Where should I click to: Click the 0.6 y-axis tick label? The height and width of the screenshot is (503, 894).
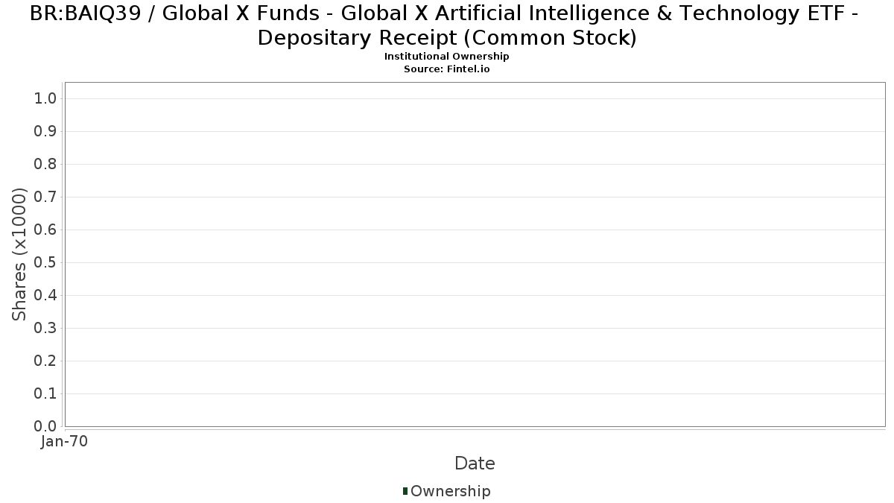(46, 230)
